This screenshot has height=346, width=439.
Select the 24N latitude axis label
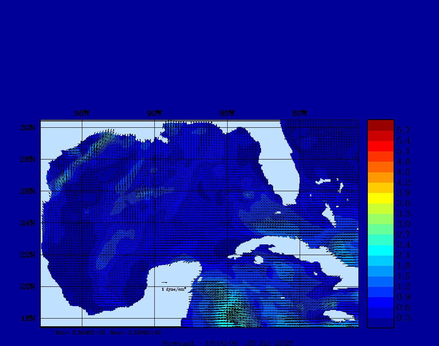click(x=27, y=223)
